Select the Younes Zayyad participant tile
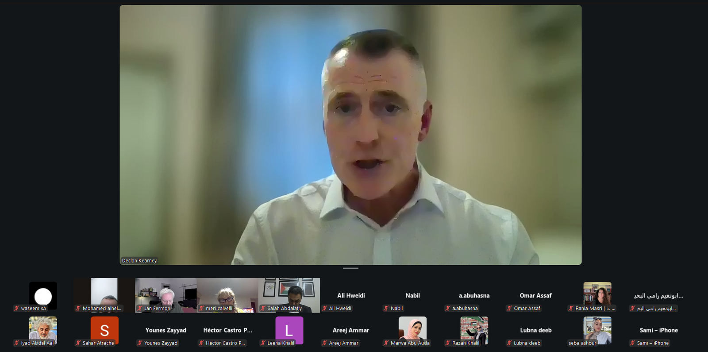This screenshot has width=708, height=352. (166, 330)
